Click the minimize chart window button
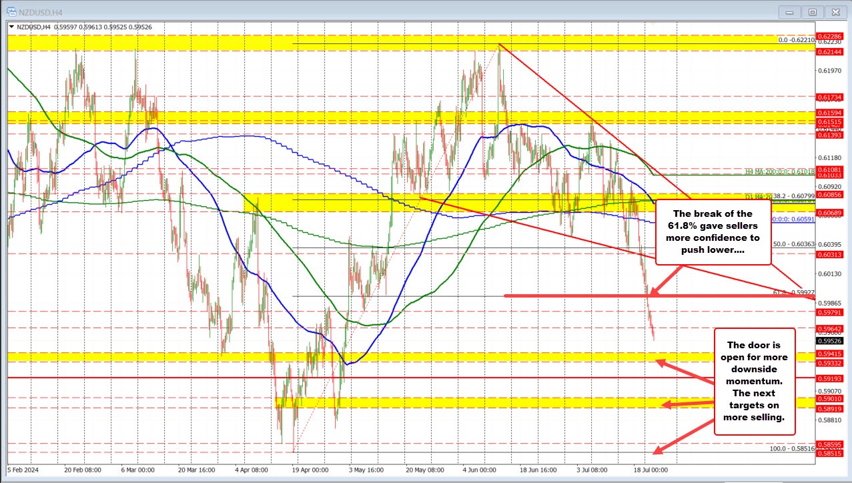The height and width of the screenshot is (483, 852). coord(789,12)
